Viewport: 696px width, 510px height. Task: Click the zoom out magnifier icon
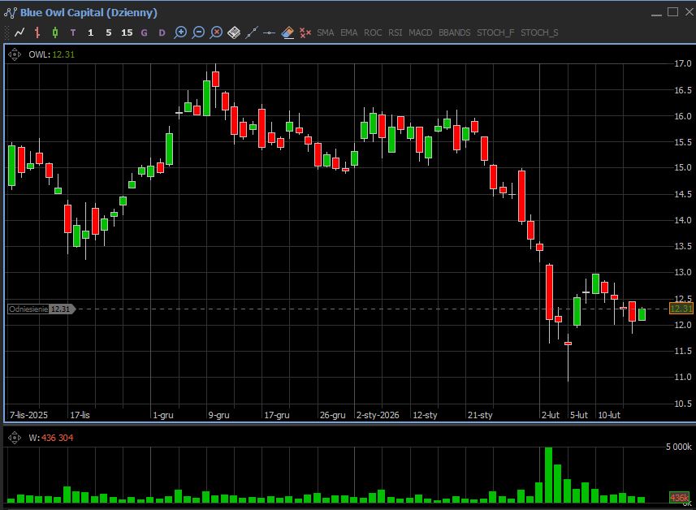(x=198, y=32)
